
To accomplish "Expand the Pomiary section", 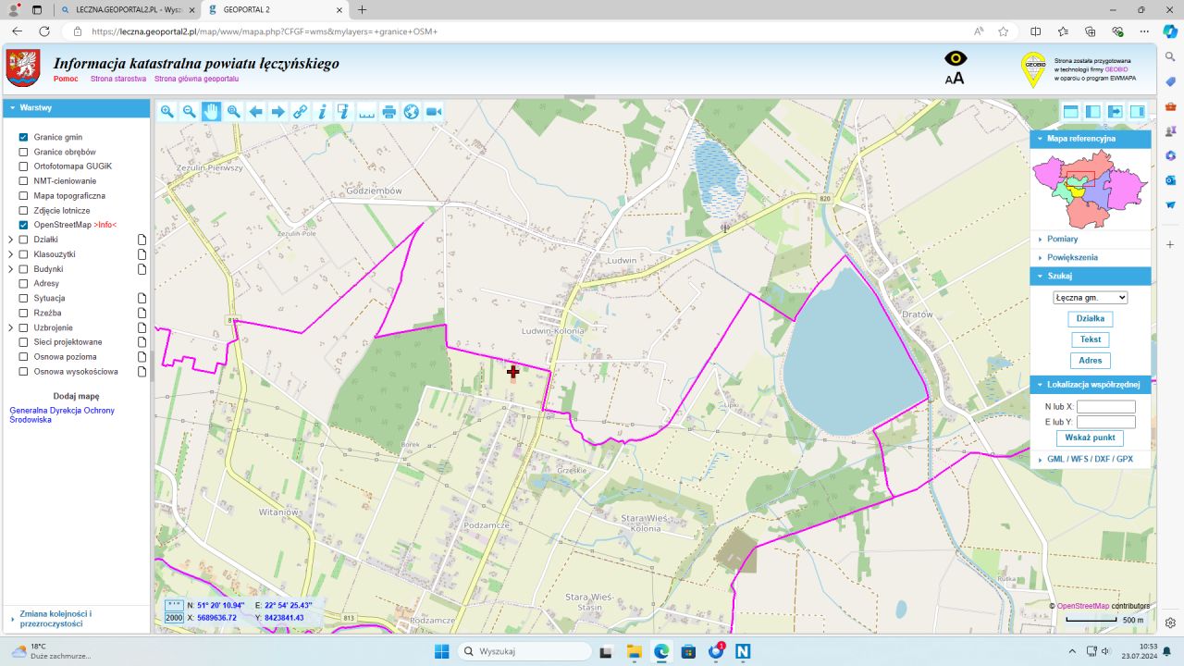I will coord(1091,239).
